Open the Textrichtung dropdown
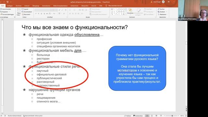This screenshot has width=208, height=117. [x=95, y=9]
